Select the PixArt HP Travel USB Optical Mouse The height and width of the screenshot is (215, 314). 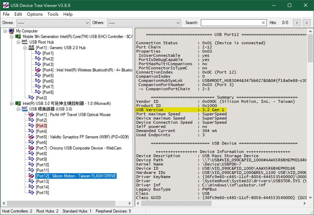[73, 115]
